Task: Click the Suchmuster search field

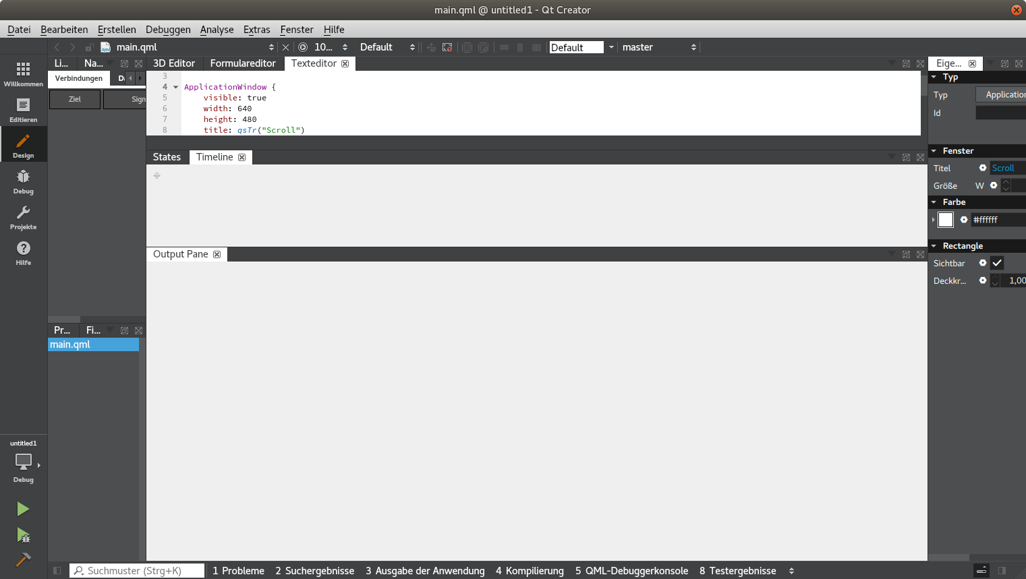Action: coord(142,571)
